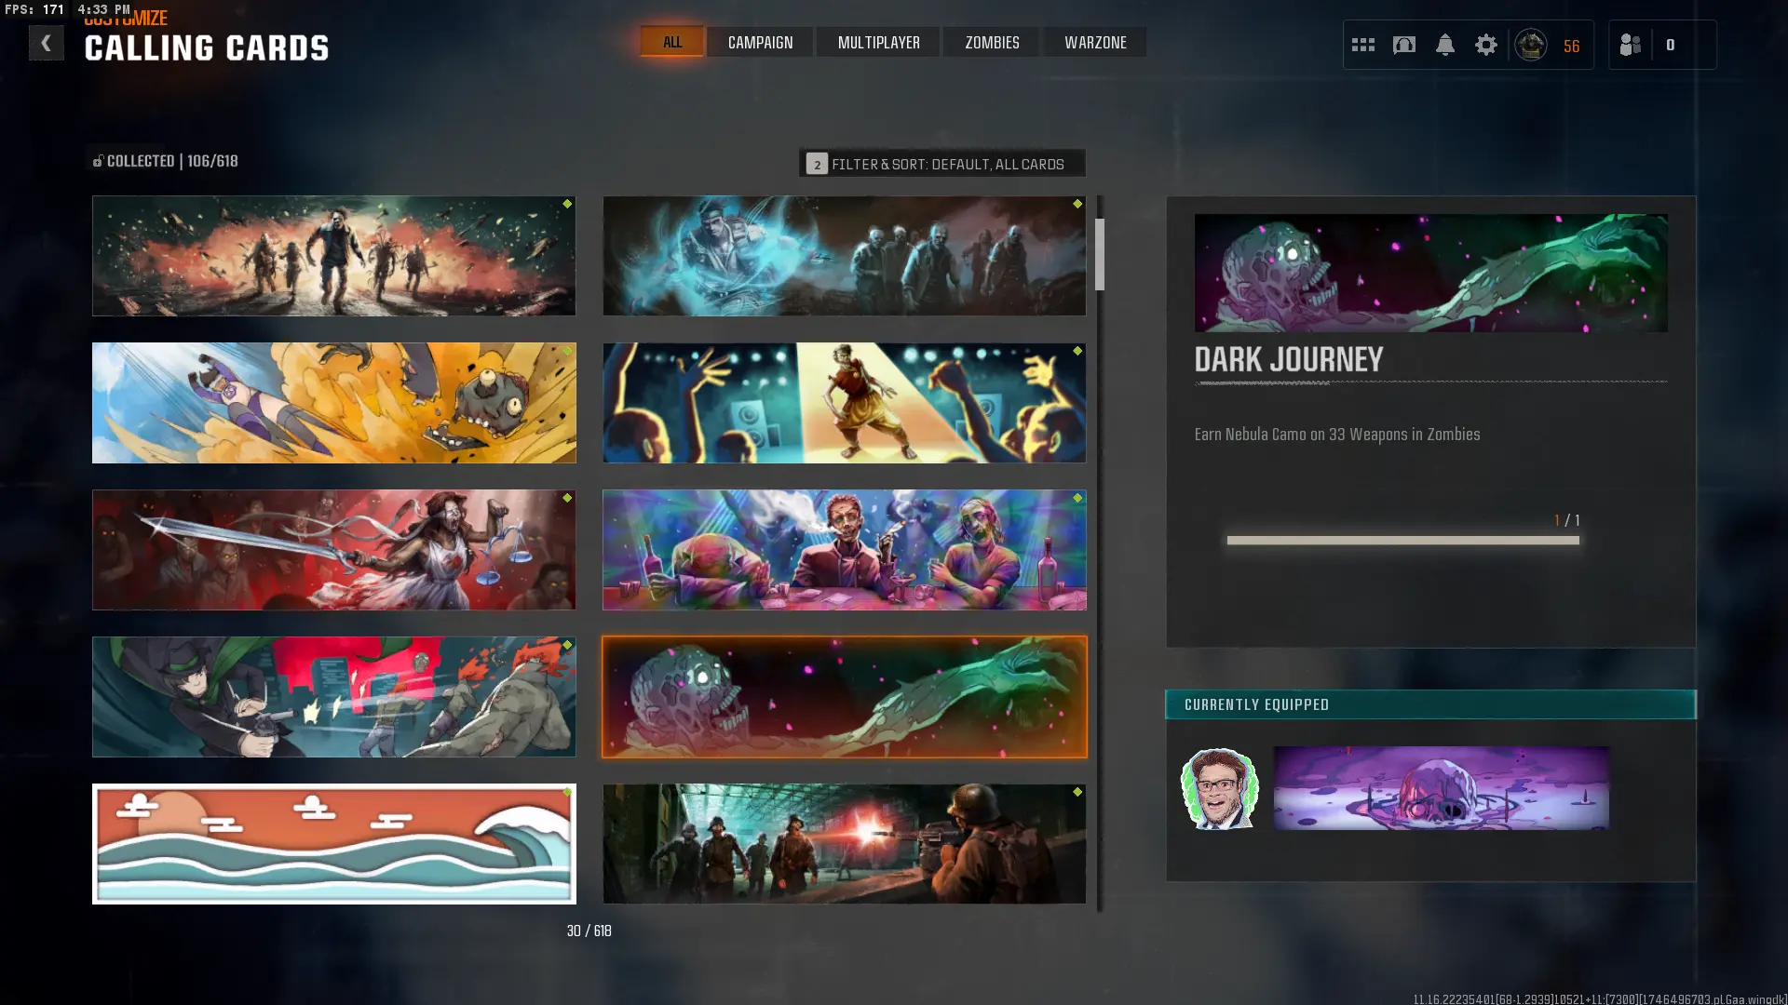The image size is (1788, 1005).
Task: Open the notifications bell
Action: 1444,45
